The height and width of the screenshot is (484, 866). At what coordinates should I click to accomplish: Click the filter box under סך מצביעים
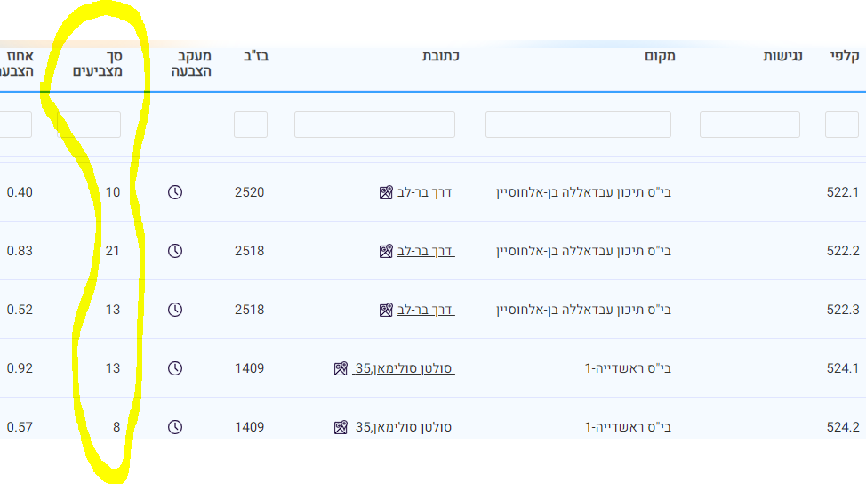(89, 125)
